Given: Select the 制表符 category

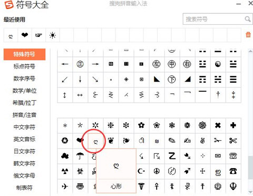Looking at the screenshot, I should [24, 188].
